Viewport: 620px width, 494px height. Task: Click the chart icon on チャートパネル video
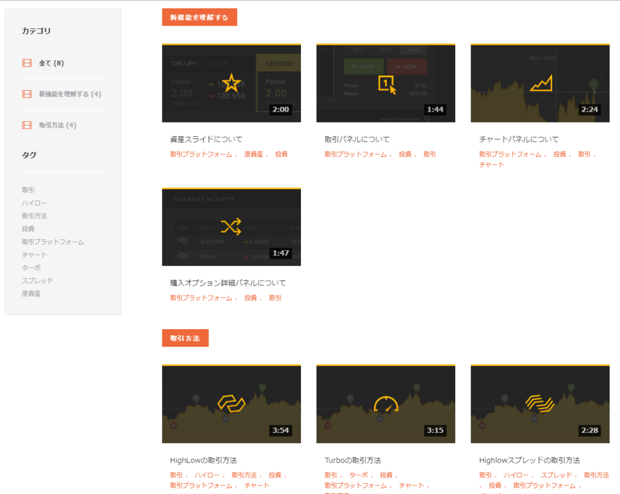pos(541,83)
